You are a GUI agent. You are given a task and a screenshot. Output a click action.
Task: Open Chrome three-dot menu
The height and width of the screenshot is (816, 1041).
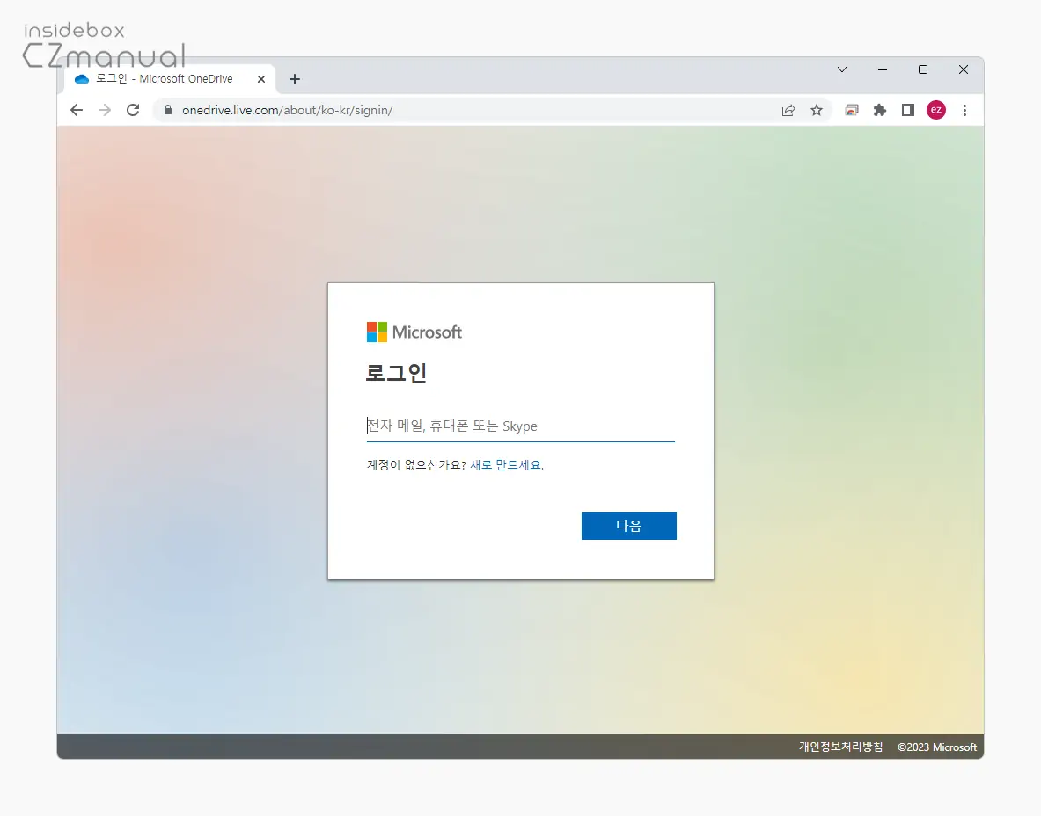964,110
